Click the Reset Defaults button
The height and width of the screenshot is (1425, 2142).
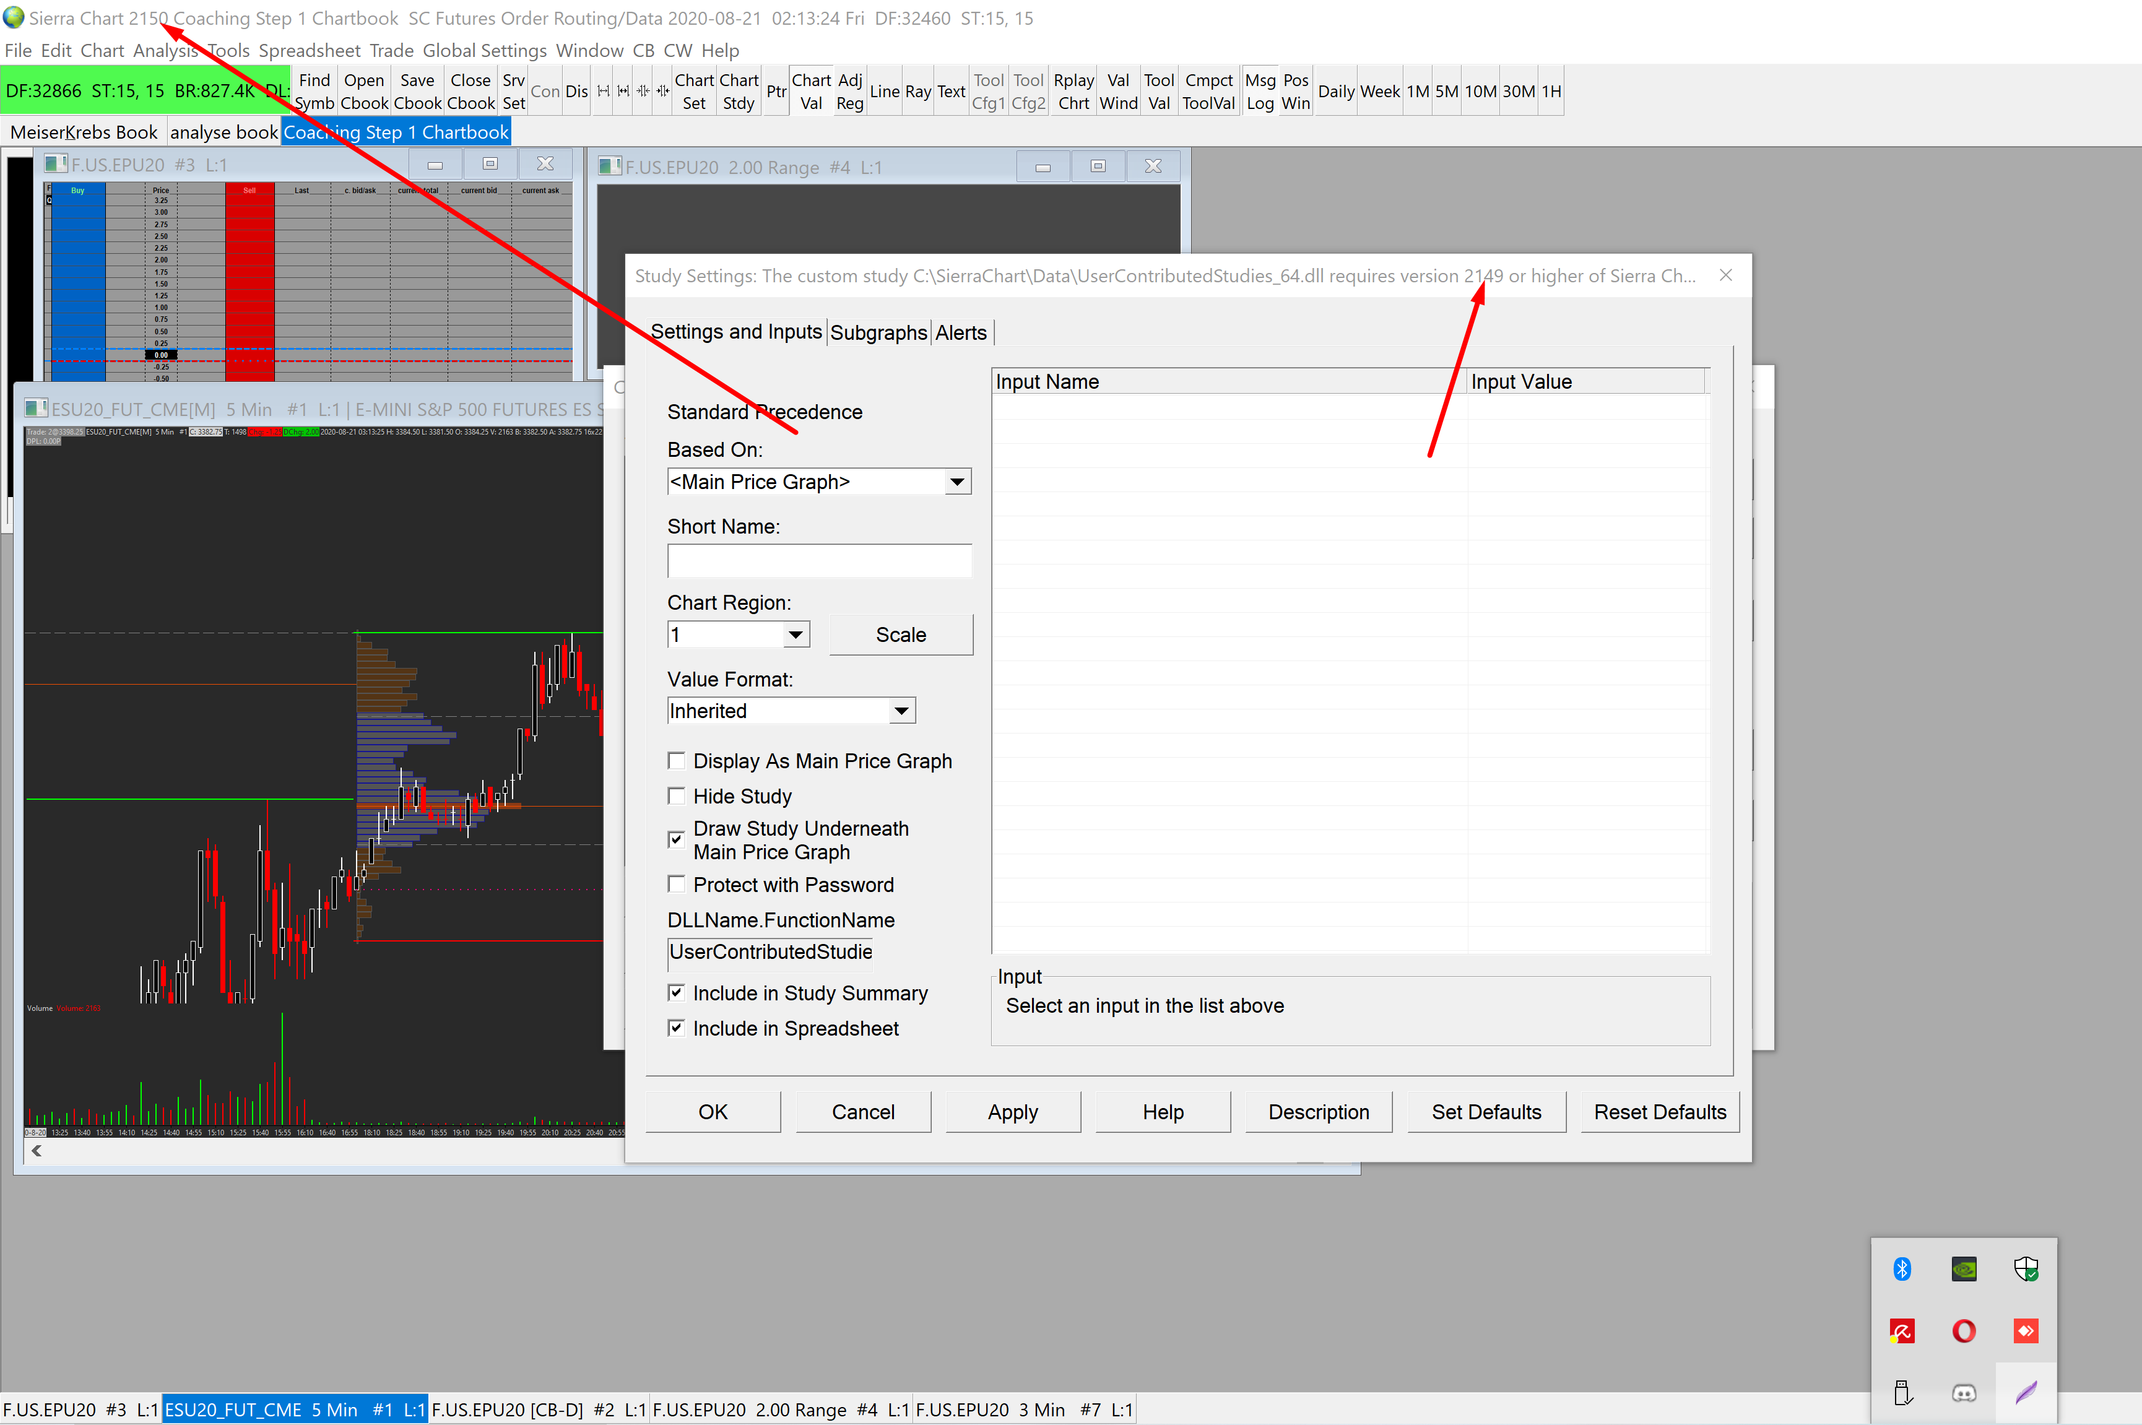coord(1660,1112)
